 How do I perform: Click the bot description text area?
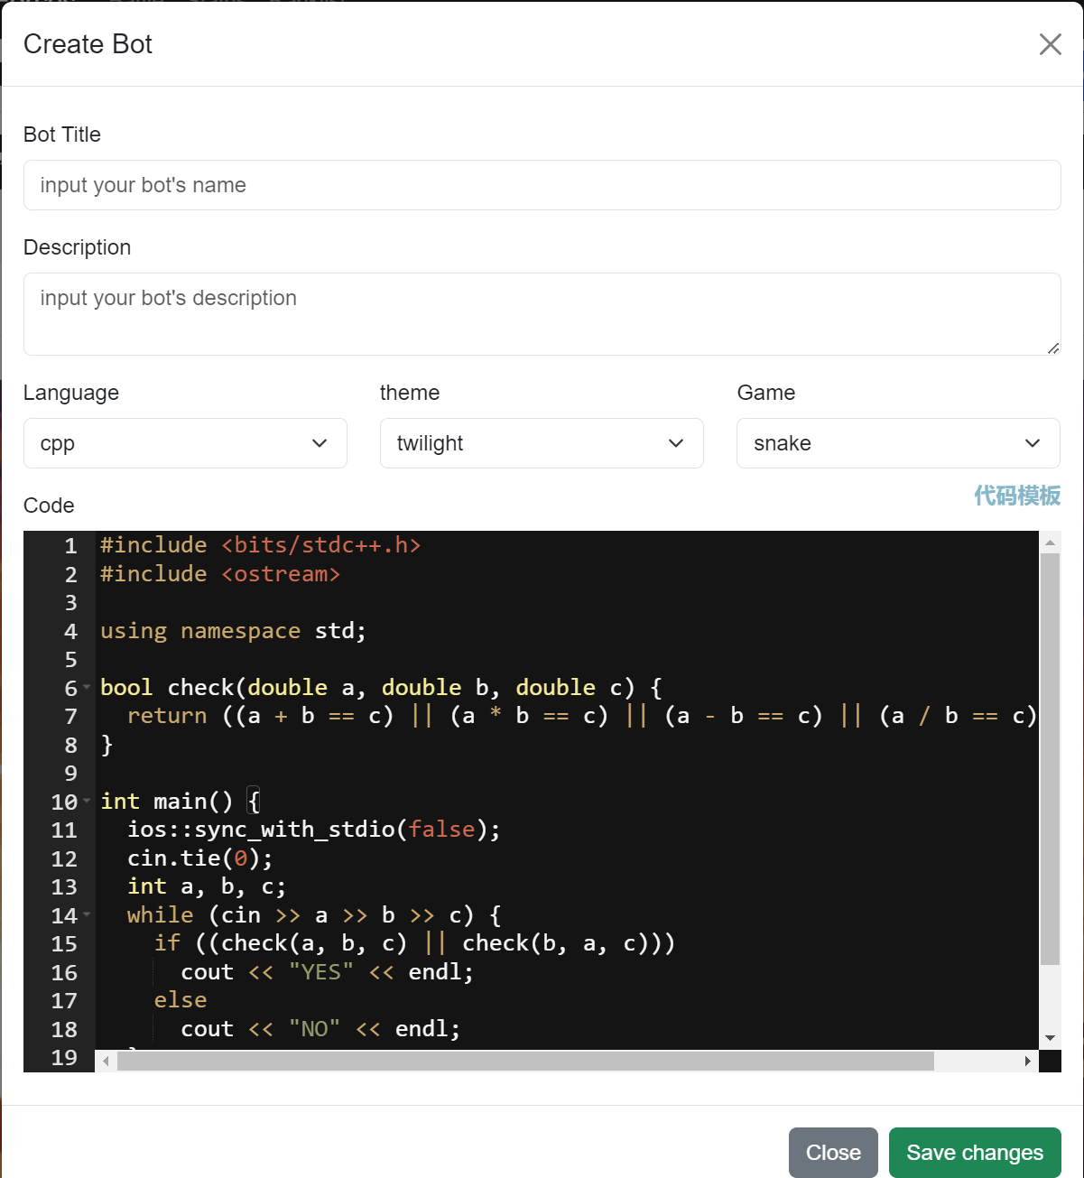[x=542, y=313]
